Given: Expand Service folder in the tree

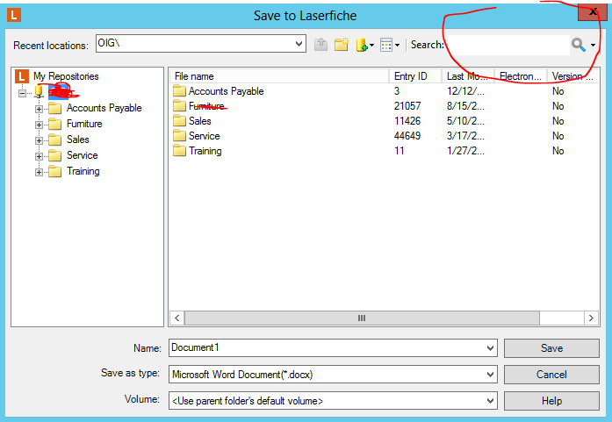Looking at the screenshot, I should [x=39, y=156].
